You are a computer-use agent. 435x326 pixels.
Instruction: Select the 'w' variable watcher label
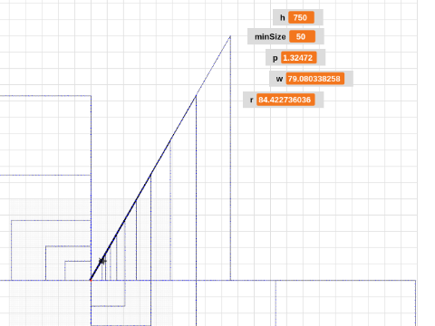[279, 79]
